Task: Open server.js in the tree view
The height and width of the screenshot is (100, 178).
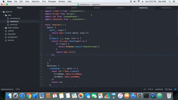Action: 11,40
